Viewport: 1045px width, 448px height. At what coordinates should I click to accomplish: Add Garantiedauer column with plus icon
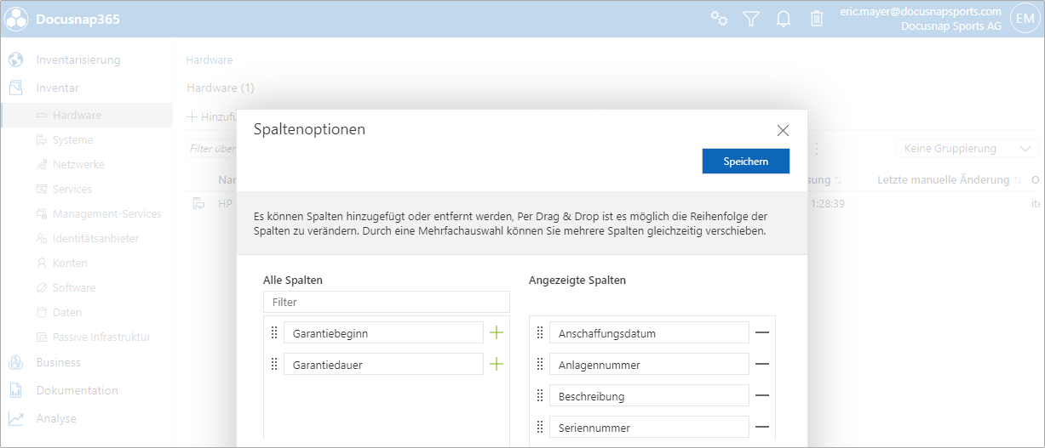point(497,364)
